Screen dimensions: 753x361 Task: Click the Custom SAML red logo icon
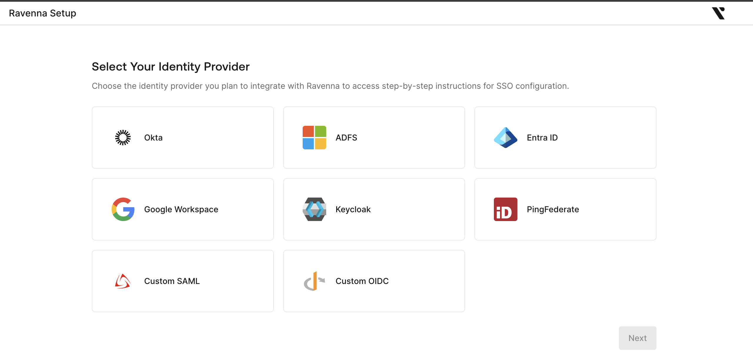click(x=123, y=281)
